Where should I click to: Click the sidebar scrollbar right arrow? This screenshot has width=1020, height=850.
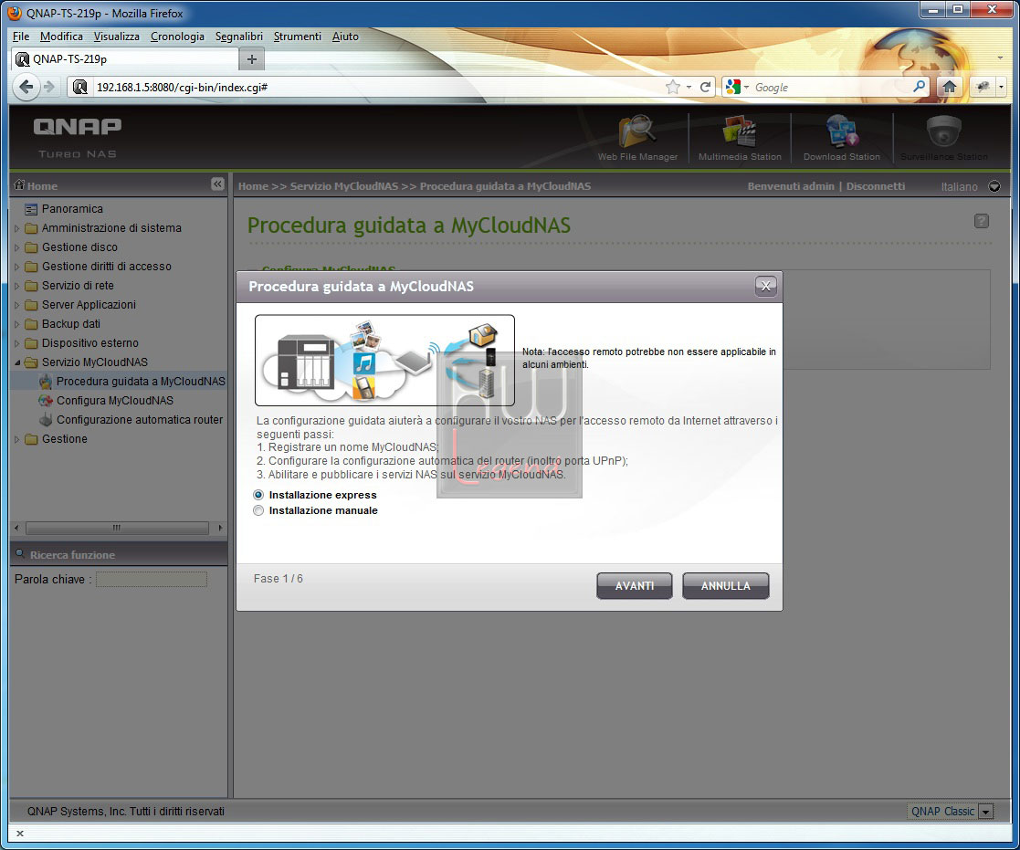(x=220, y=528)
